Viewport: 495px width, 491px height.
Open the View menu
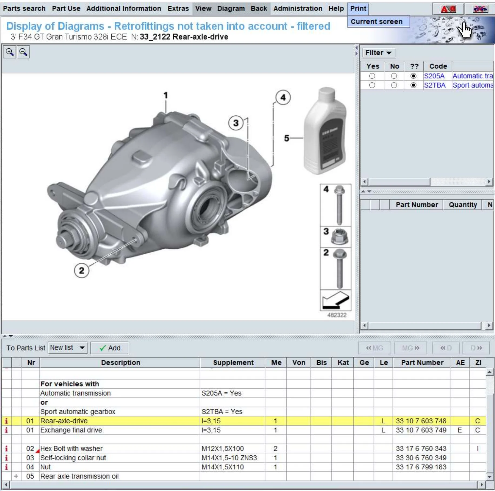pos(203,9)
